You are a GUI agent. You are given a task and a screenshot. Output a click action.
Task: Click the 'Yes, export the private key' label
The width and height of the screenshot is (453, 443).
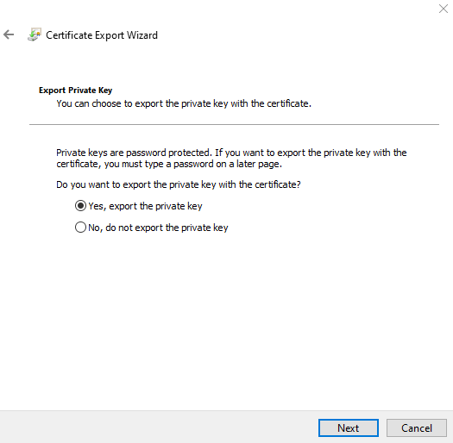click(x=145, y=206)
